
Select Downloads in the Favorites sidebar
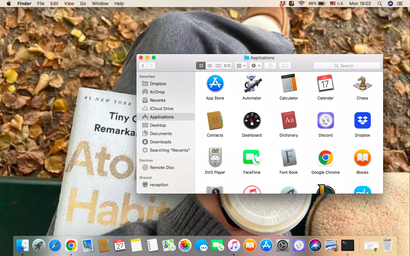coord(160,142)
